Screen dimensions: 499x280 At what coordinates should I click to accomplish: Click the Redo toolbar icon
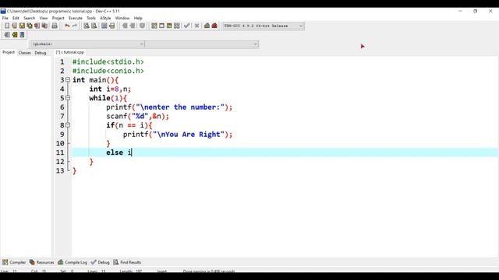click(x=75, y=26)
